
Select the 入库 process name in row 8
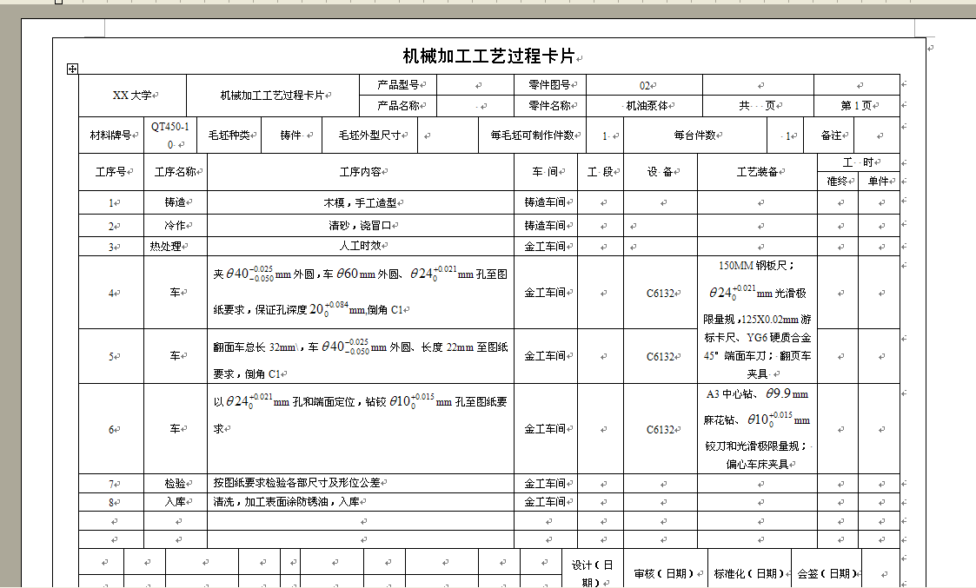(176, 502)
